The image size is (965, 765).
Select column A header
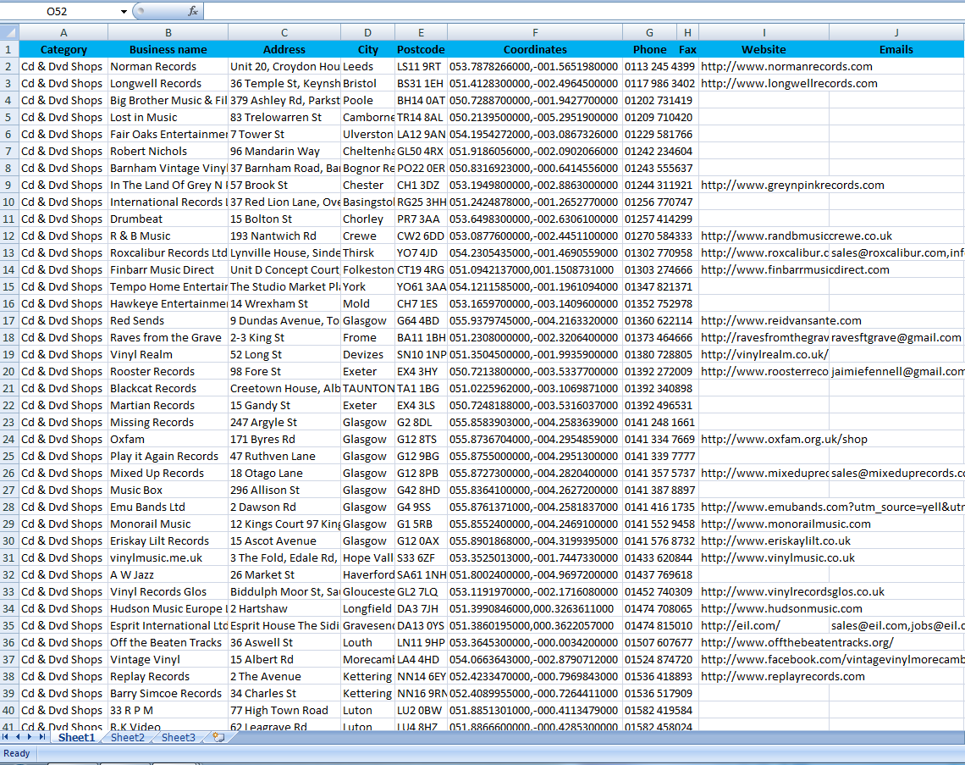pyautogui.click(x=63, y=32)
